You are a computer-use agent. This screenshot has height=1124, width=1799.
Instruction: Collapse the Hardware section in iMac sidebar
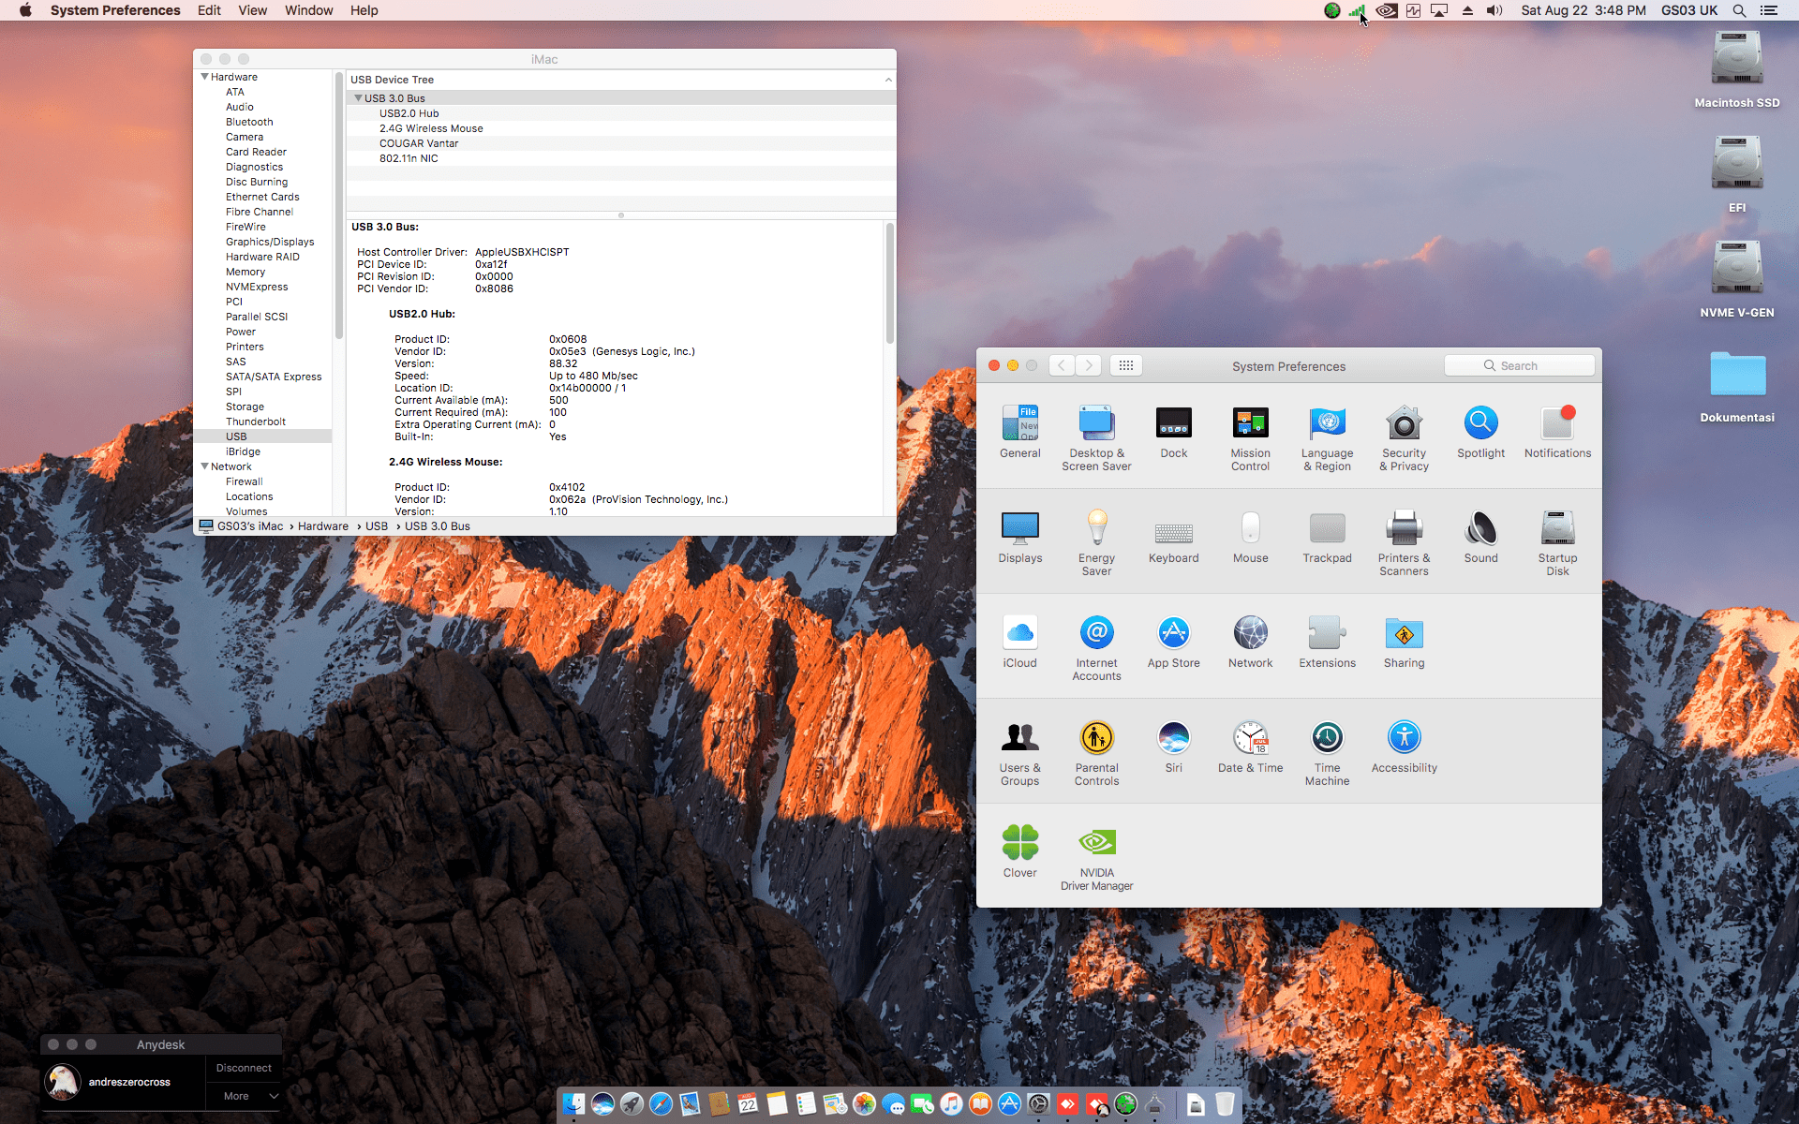[204, 77]
